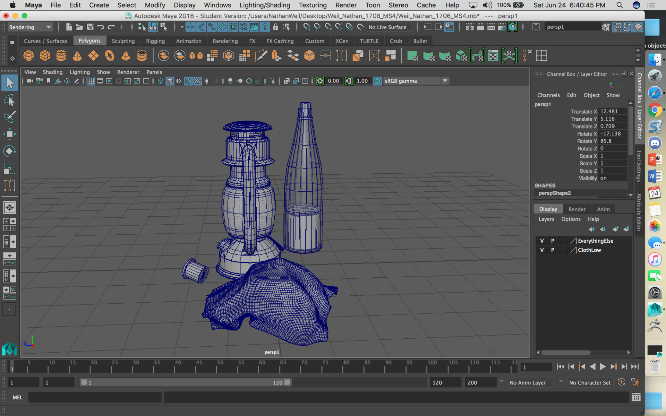
Task: Switch to the Sculpting menu tab
Action: (x=123, y=41)
